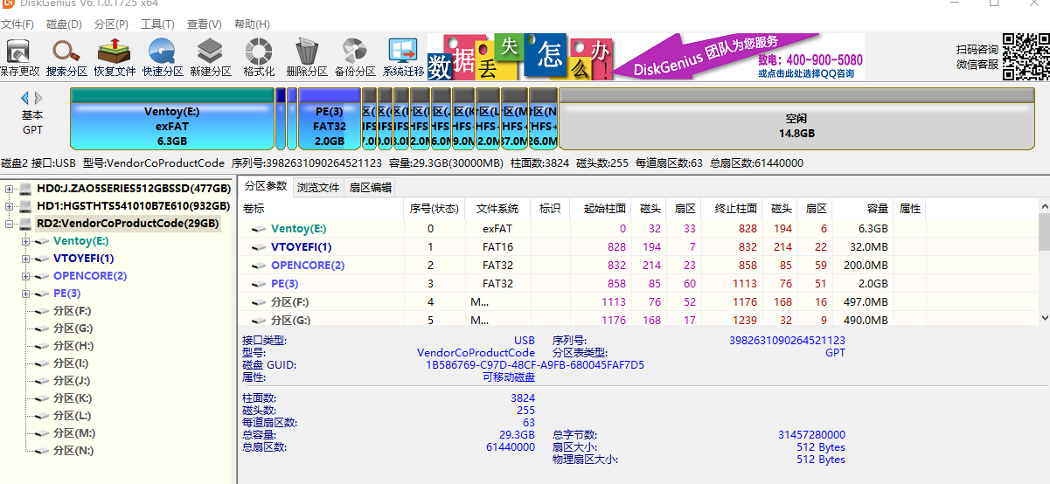
Task: Click the 删除分区 delete partition icon
Action: pyautogui.click(x=307, y=51)
